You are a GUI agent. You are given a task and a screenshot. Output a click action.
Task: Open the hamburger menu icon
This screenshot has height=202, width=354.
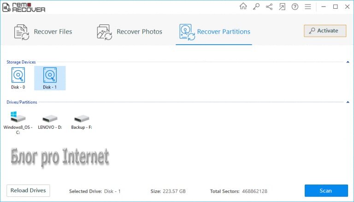pos(308,7)
